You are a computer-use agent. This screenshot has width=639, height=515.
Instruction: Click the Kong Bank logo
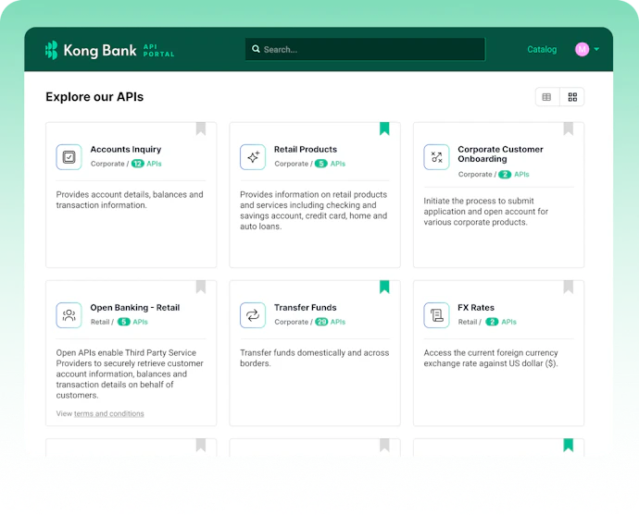(x=93, y=50)
